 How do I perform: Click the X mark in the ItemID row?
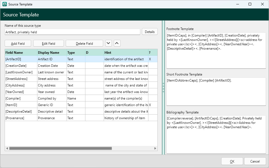tap(150, 105)
